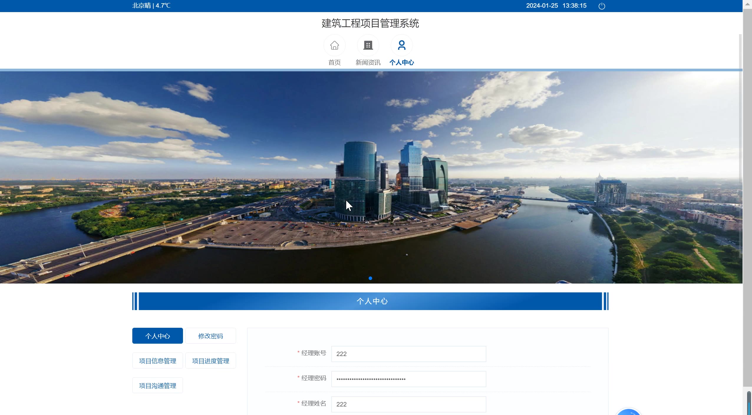This screenshot has height=415, width=752.
Task: Open the 新闻资讯 building icon
Action: (368, 45)
